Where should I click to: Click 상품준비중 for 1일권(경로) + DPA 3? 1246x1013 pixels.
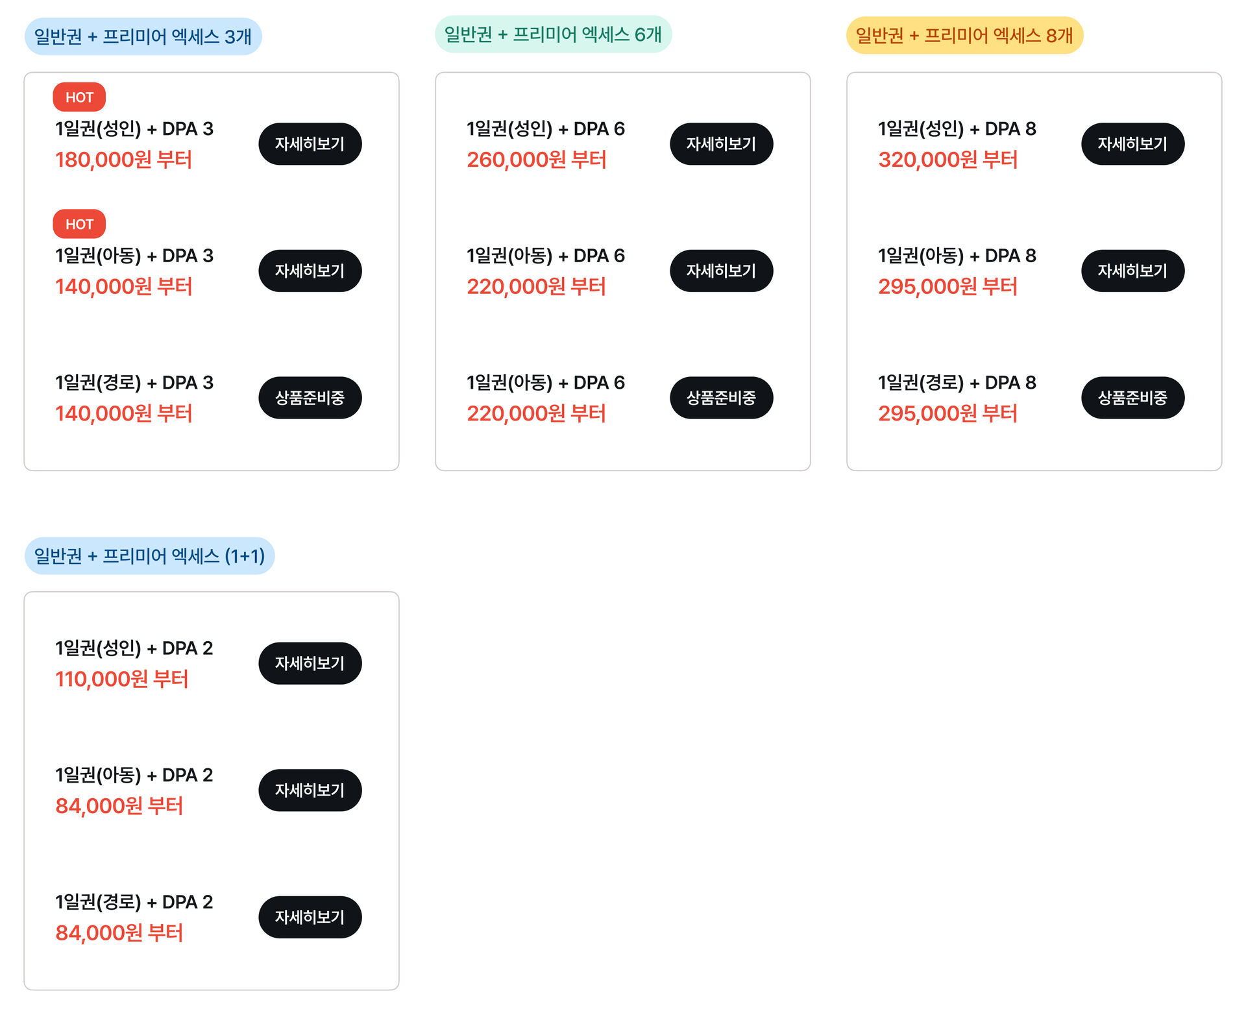pos(310,398)
